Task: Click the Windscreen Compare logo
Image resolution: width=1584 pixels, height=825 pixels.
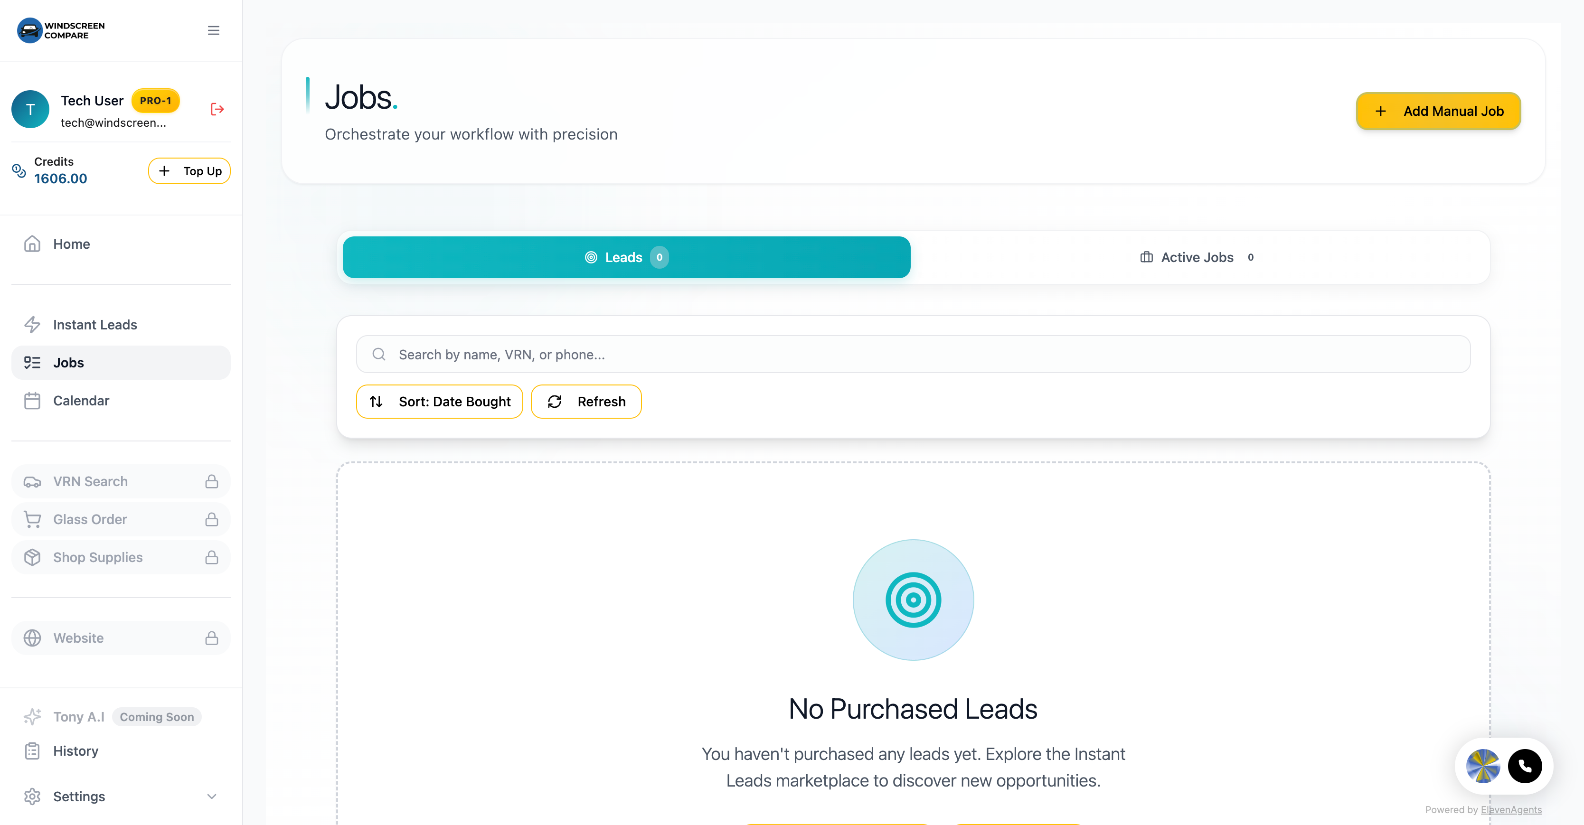Action: [61, 30]
